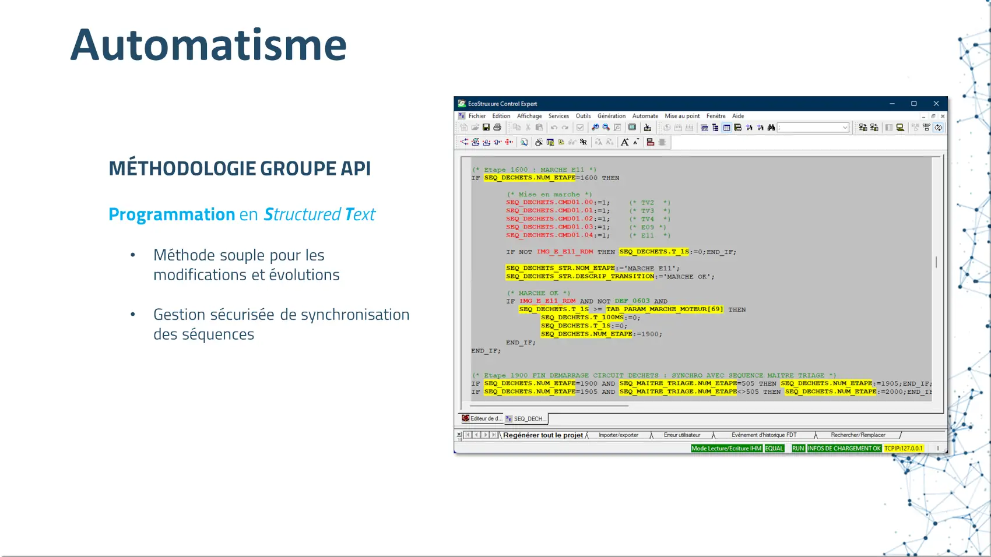
Task: Open the Fenêtre menu
Action: (716, 116)
